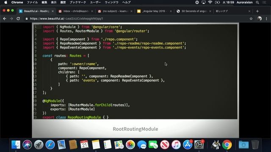Screen dimensions: 271x152
Task: Open Maps from the Dock
Action: (x=119, y=144)
